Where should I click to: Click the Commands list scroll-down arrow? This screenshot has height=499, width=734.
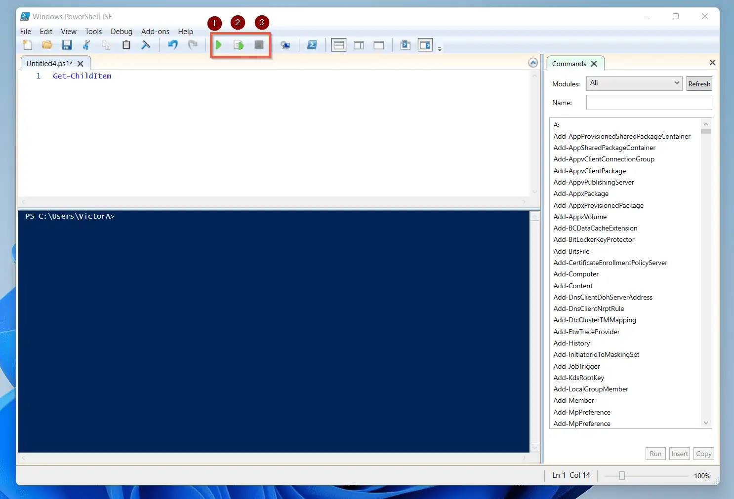click(x=706, y=423)
